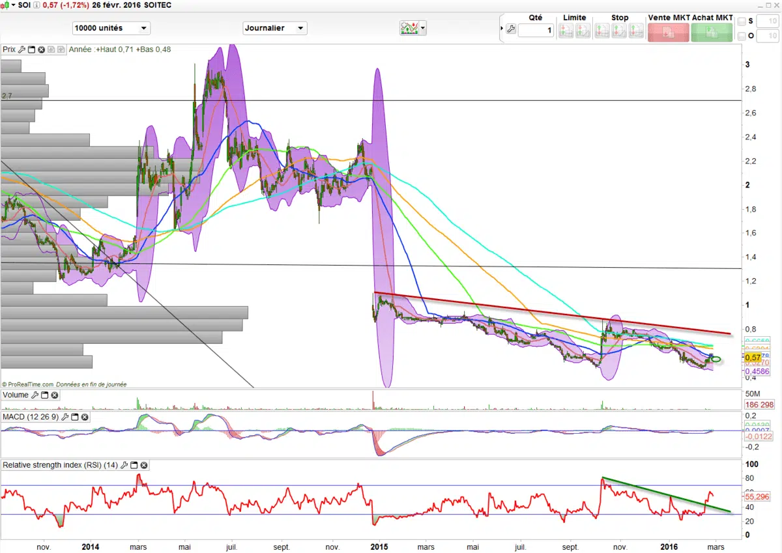Click the middle Stop order icon
This screenshot has height=553, width=782.
click(x=619, y=31)
